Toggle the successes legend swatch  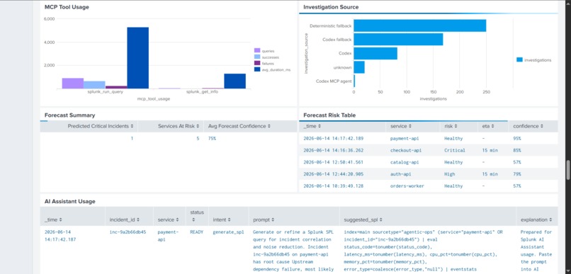point(257,57)
